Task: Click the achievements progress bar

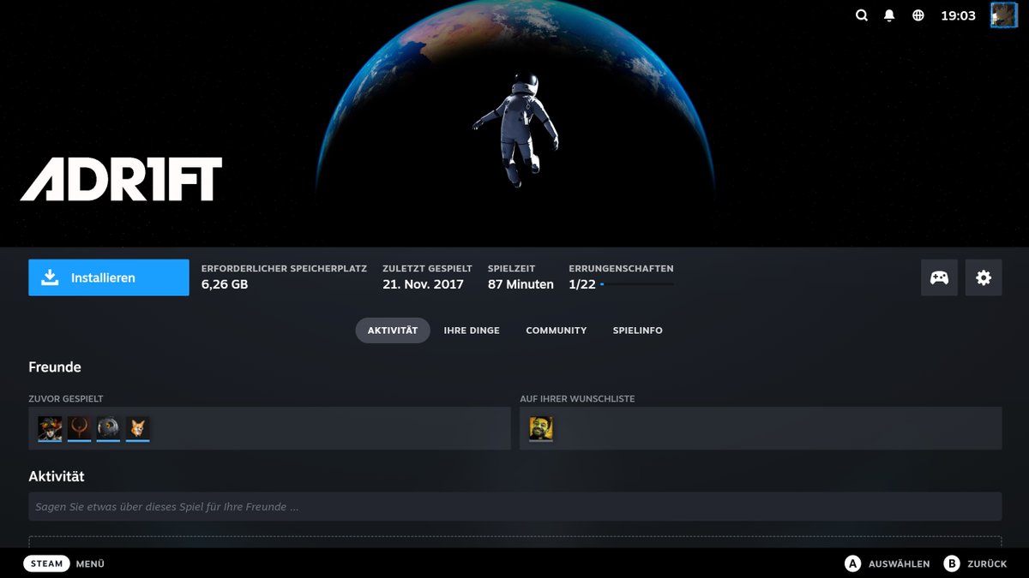Action: tap(636, 284)
